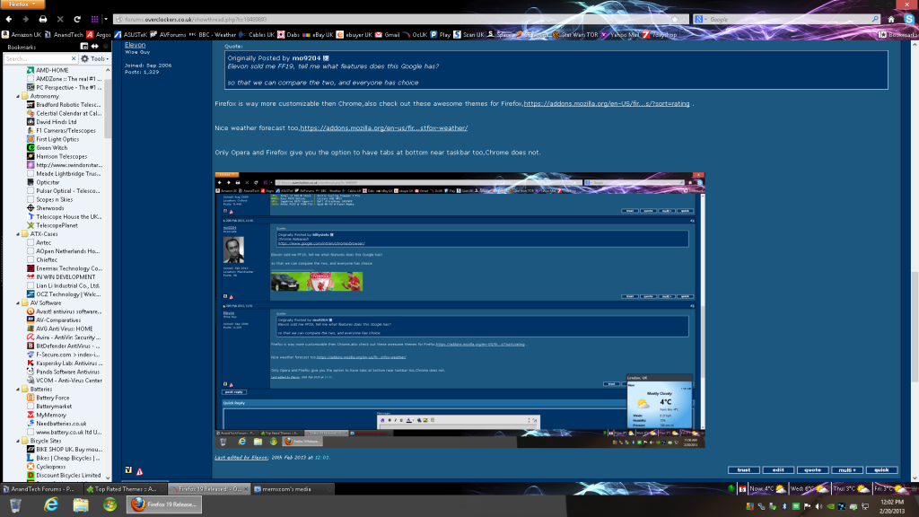Click Firefox 19 Release taskbar button
The width and height of the screenshot is (919, 517).
(x=164, y=504)
